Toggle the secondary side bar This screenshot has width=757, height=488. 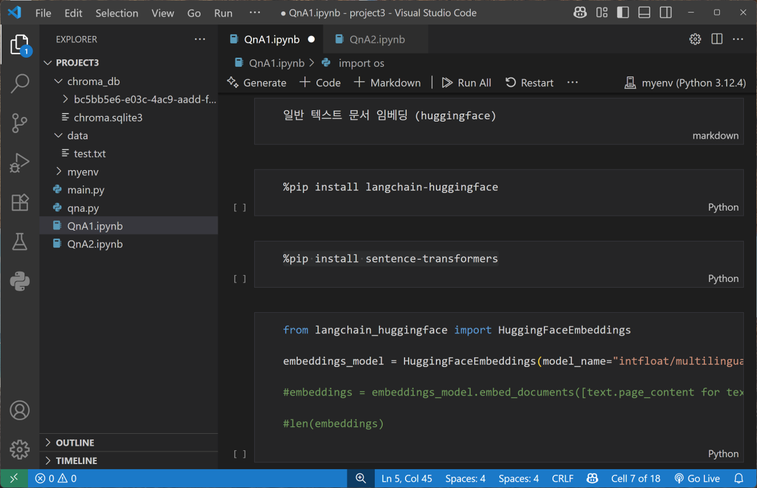(x=666, y=12)
